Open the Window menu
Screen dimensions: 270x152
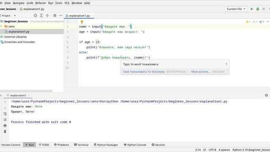tap(77, 3)
